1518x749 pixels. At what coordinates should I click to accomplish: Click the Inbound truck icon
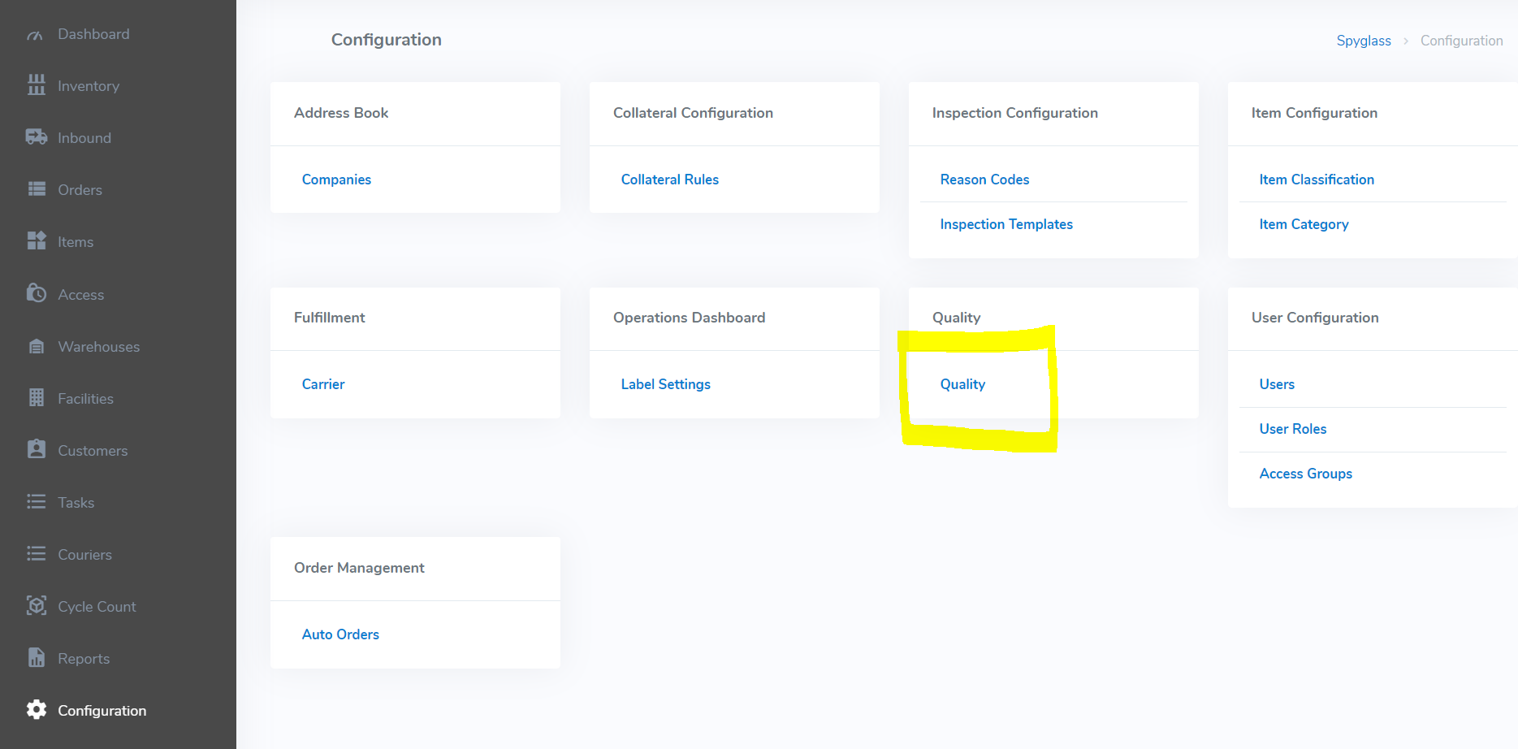pyautogui.click(x=36, y=137)
